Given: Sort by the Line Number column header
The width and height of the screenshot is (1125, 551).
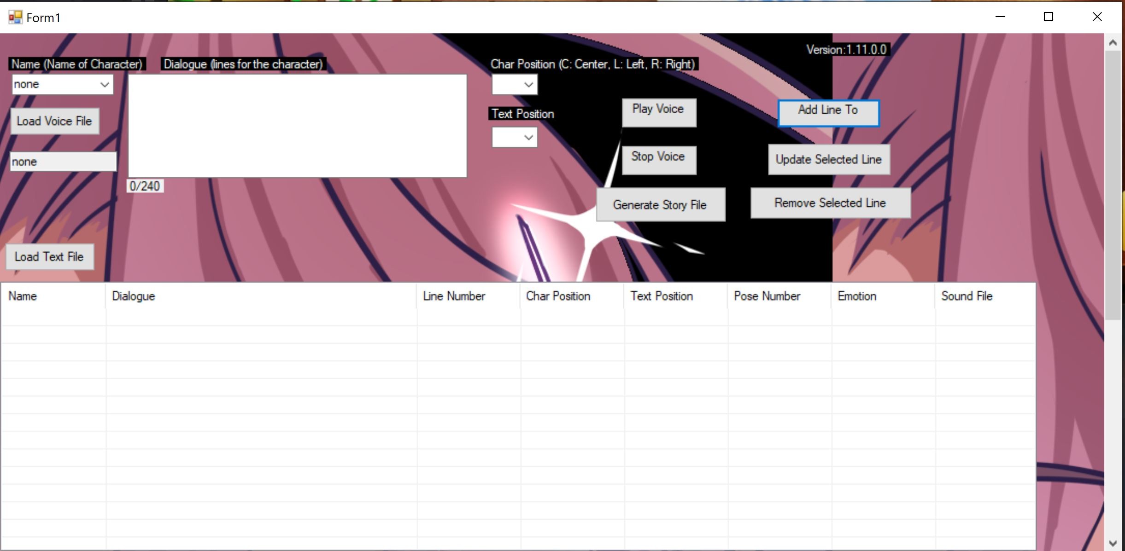Looking at the screenshot, I should [468, 296].
